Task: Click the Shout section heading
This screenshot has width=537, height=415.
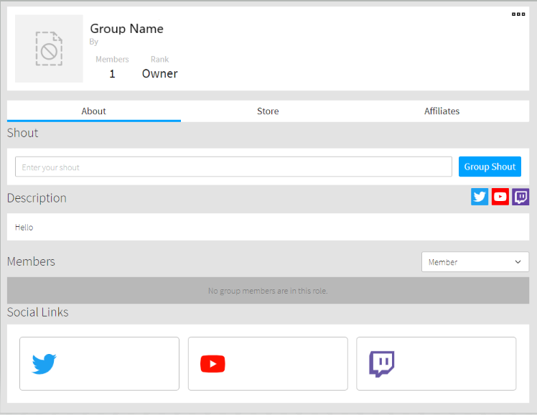Action: tap(22, 133)
